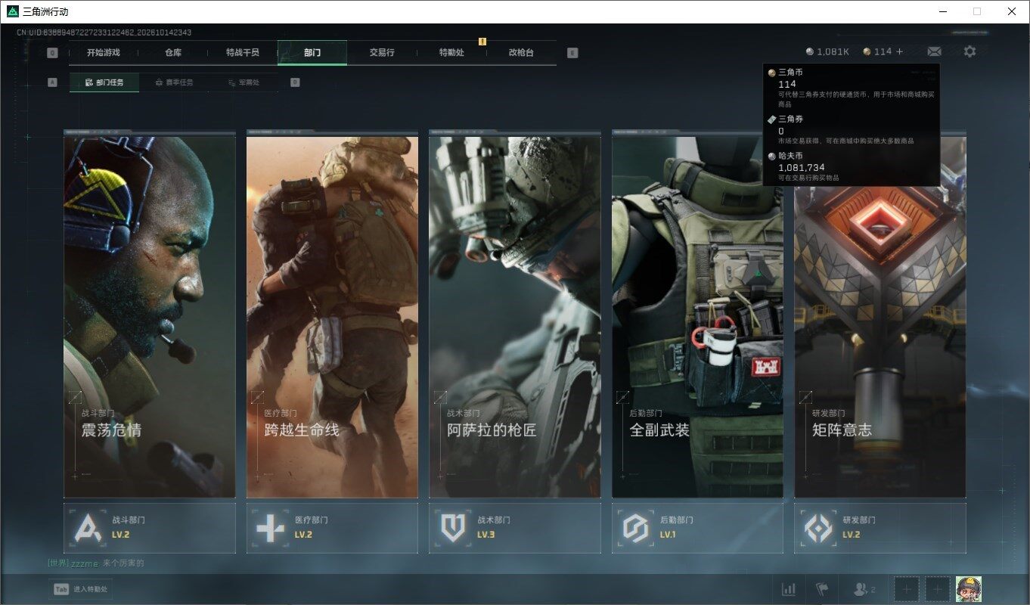Open the bar-chart statistics icon
The image size is (1030, 605).
point(789,589)
